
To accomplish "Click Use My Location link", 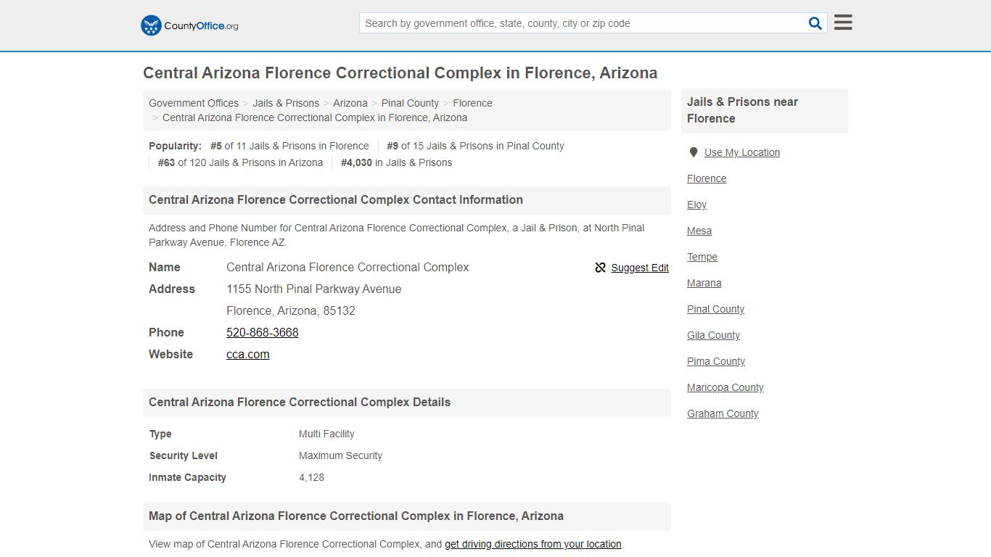I will (742, 152).
